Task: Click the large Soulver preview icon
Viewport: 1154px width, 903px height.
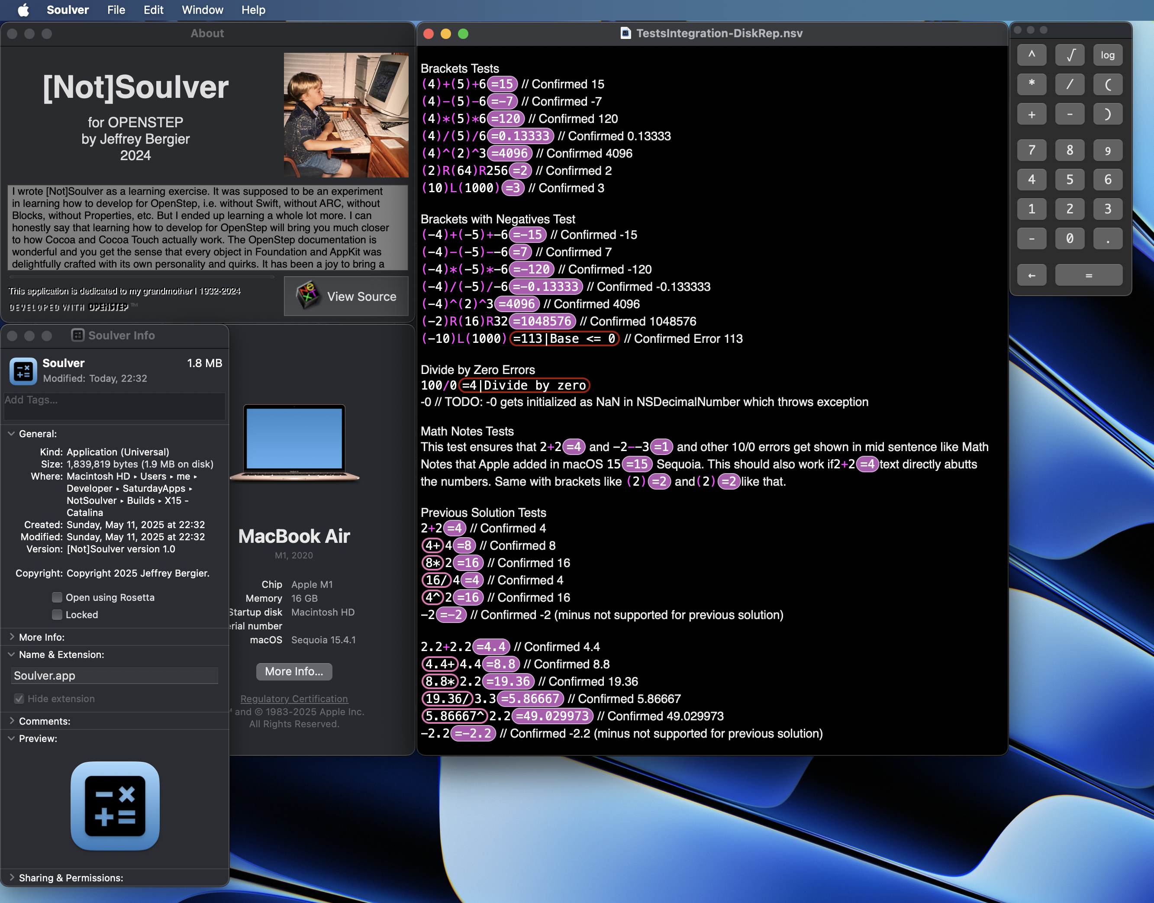Action: (115, 806)
